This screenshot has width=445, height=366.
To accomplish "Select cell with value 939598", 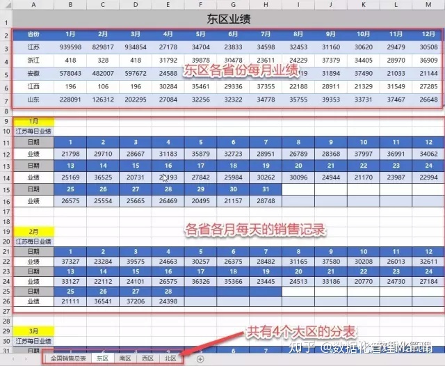I will [70, 47].
